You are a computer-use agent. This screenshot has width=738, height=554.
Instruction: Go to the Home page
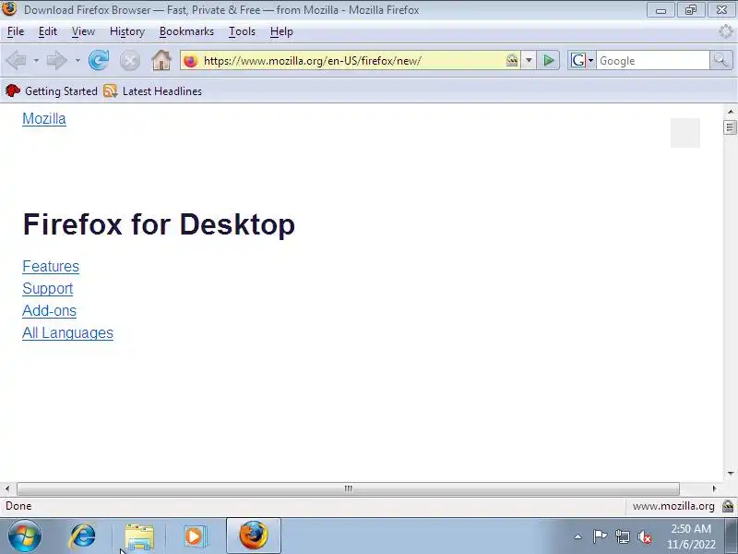pyautogui.click(x=161, y=60)
